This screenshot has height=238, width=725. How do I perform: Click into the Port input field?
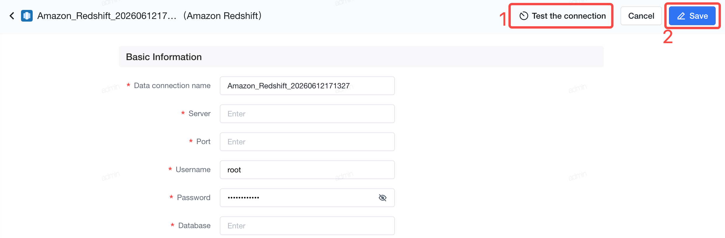307,142
